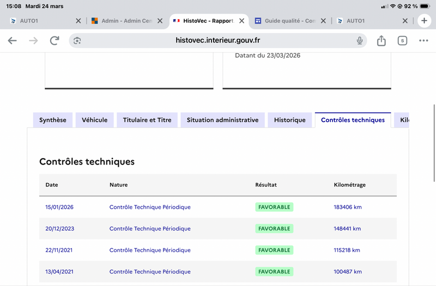Select the Situation administrative tab
This screenshot has width=436, height=286.
click(x=222, y=120)
